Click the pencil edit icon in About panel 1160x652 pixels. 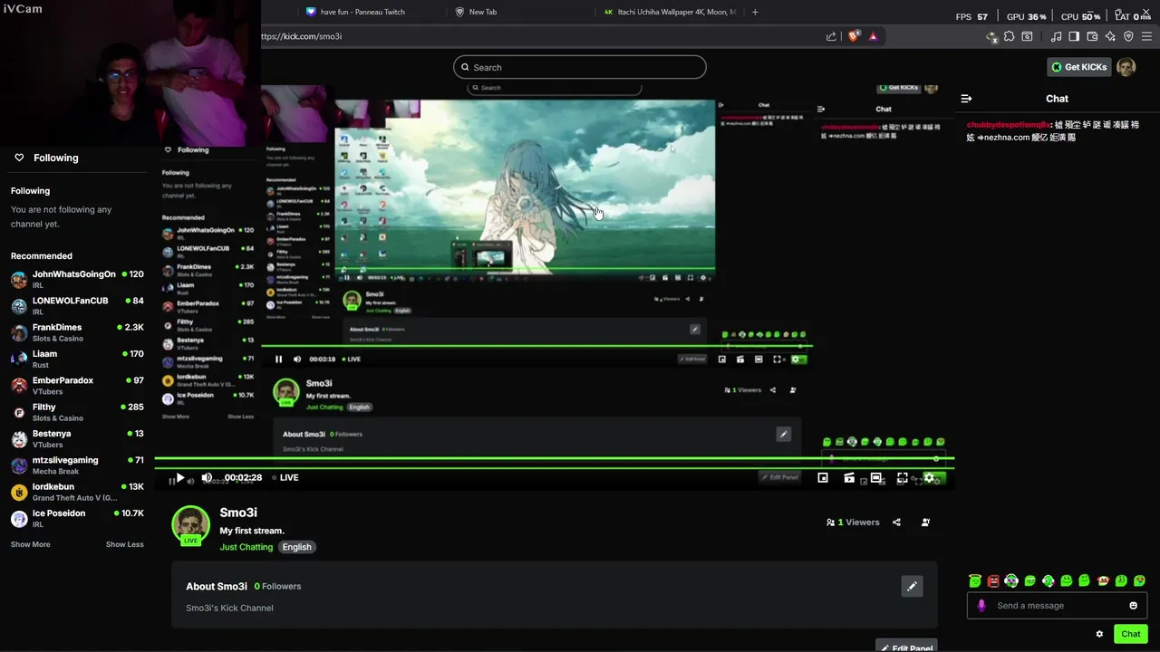pos(912,586)
